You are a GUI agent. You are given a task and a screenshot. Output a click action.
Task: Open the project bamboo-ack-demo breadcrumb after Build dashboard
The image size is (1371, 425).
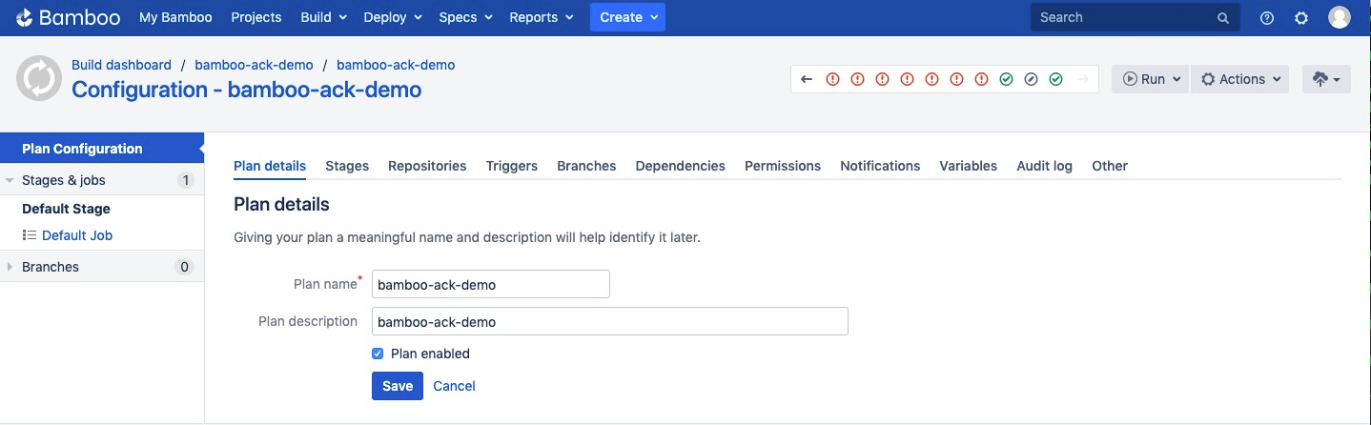254,65
